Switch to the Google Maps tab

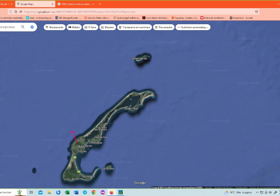35,4
